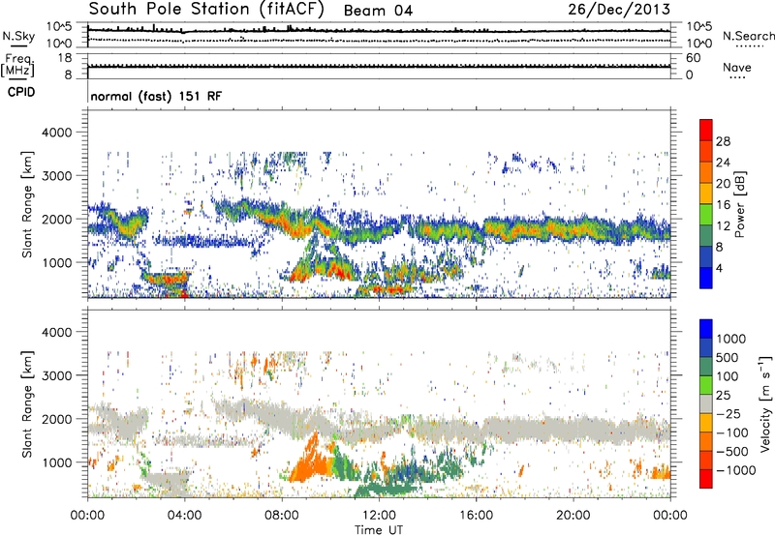The width and height of the screenshot is (775, 536).
Task: Click the '-1000' tick on Velocity colorbar
Action: (735, 470)
